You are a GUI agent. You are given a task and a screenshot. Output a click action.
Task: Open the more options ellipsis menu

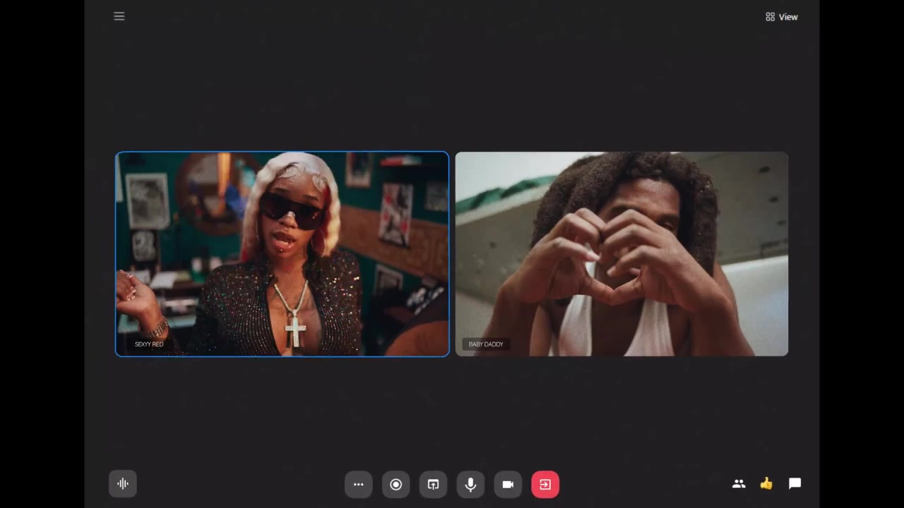tap(359, 485)
